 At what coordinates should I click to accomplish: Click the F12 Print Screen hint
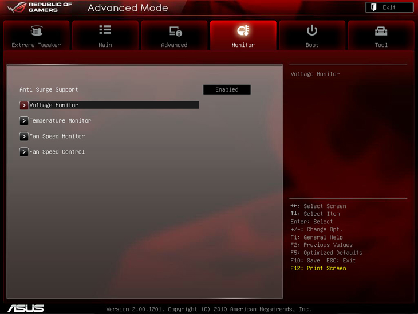(318, 268)
